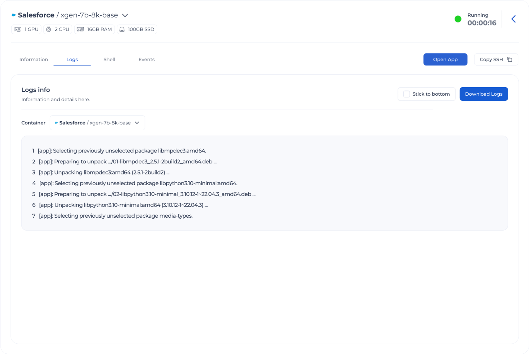Click the running timer 00:00:16
This screenshot has width=529, height=354.
point(482,23)
